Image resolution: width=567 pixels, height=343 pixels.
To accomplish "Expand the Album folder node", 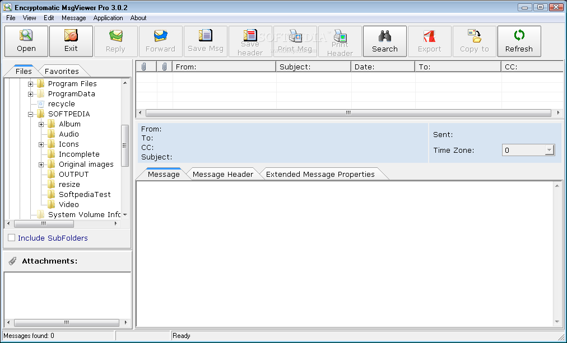I will click(41, 124).
